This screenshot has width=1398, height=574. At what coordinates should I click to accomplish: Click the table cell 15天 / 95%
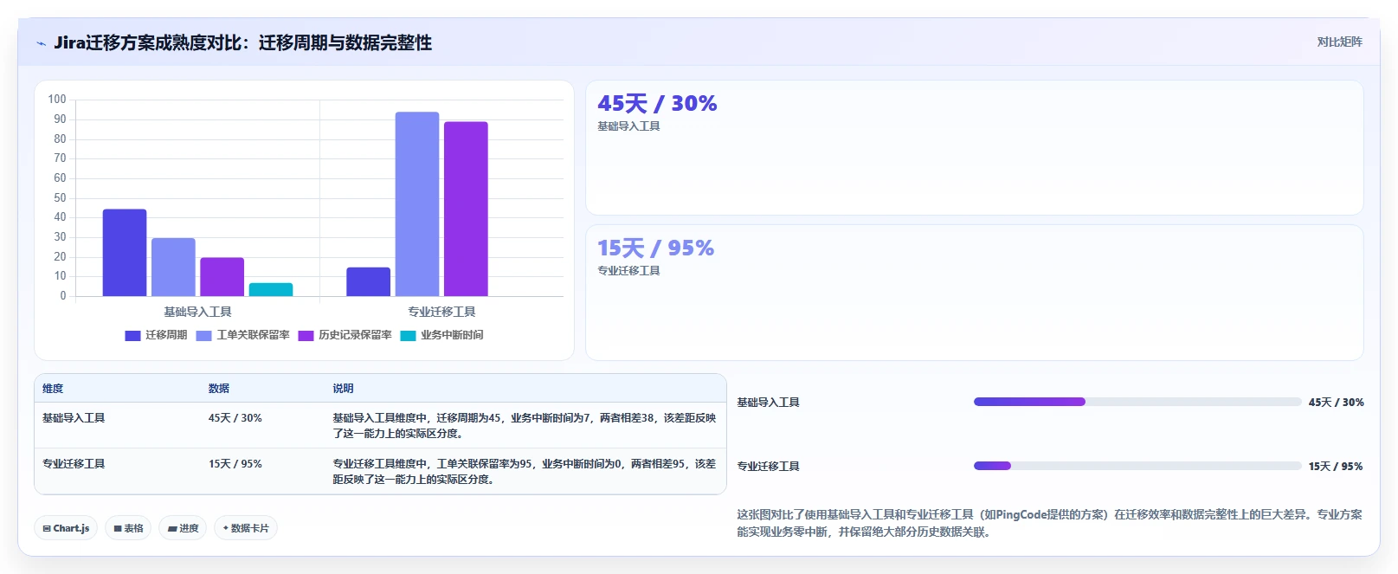(235, 464)
